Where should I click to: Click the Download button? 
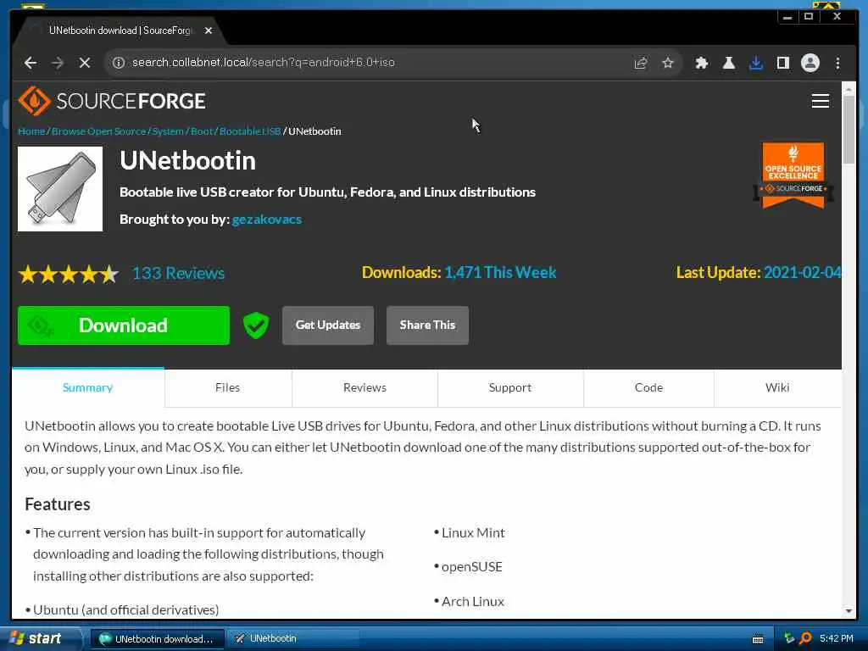coord(124,325)
